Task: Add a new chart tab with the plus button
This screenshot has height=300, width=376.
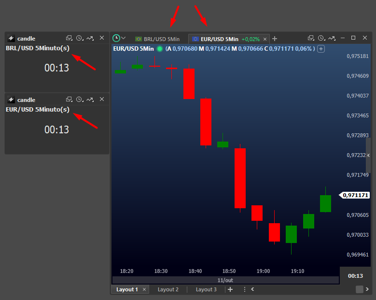Action: pos(275,39)
